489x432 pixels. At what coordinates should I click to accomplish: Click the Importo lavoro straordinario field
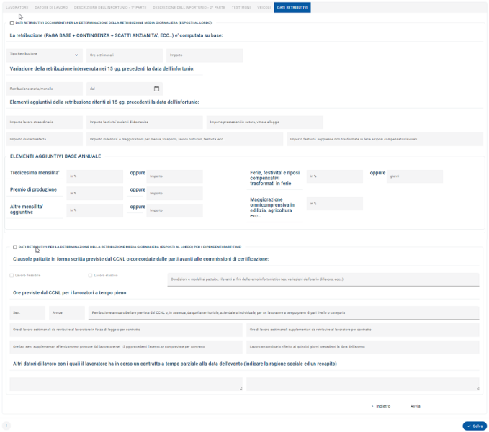pos(45,122)
